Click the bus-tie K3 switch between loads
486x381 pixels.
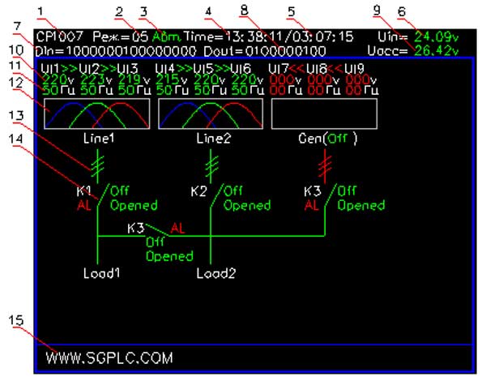(157, 230)
